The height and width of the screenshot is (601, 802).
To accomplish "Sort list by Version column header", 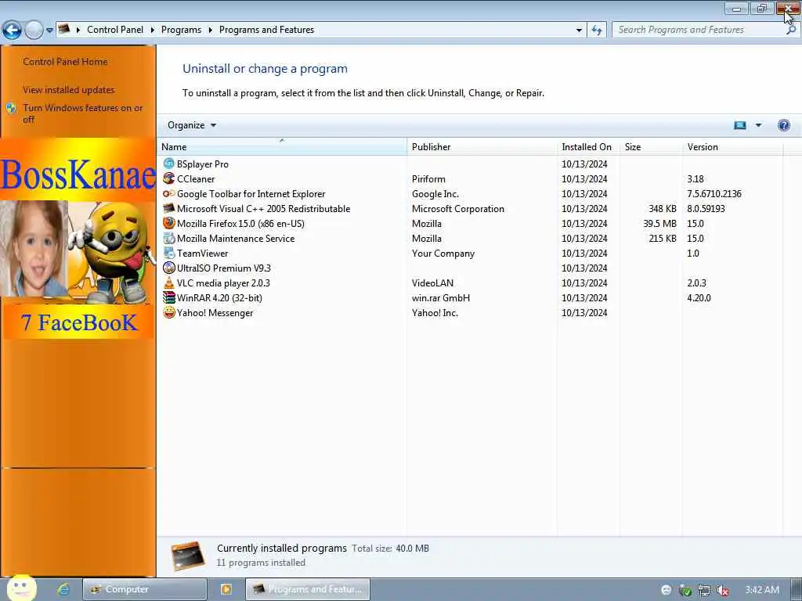I will (x=732, y=146).
